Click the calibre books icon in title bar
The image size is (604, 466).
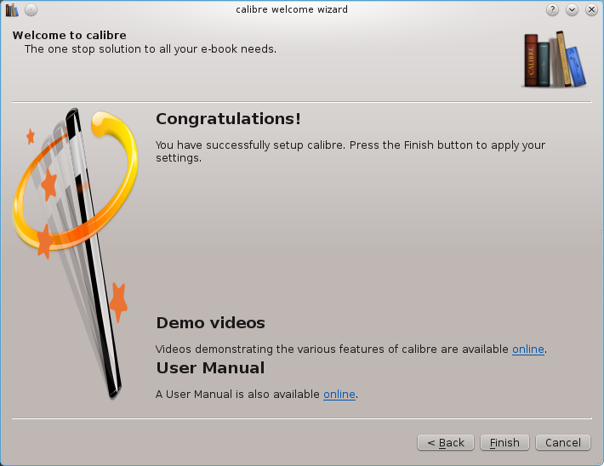click(12, 9)
